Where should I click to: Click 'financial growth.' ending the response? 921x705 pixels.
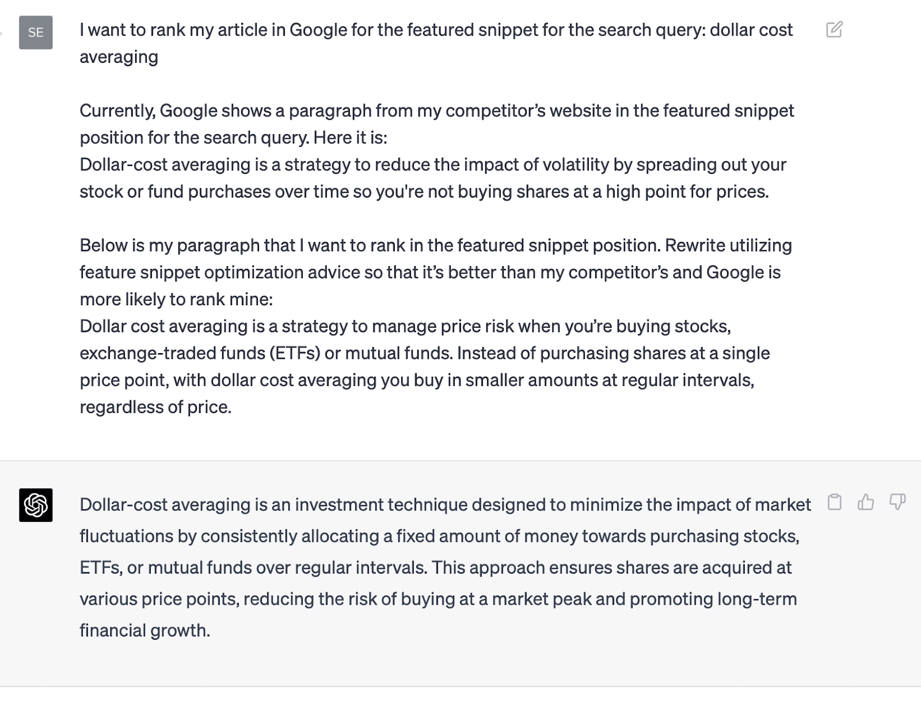pos(144,631)
